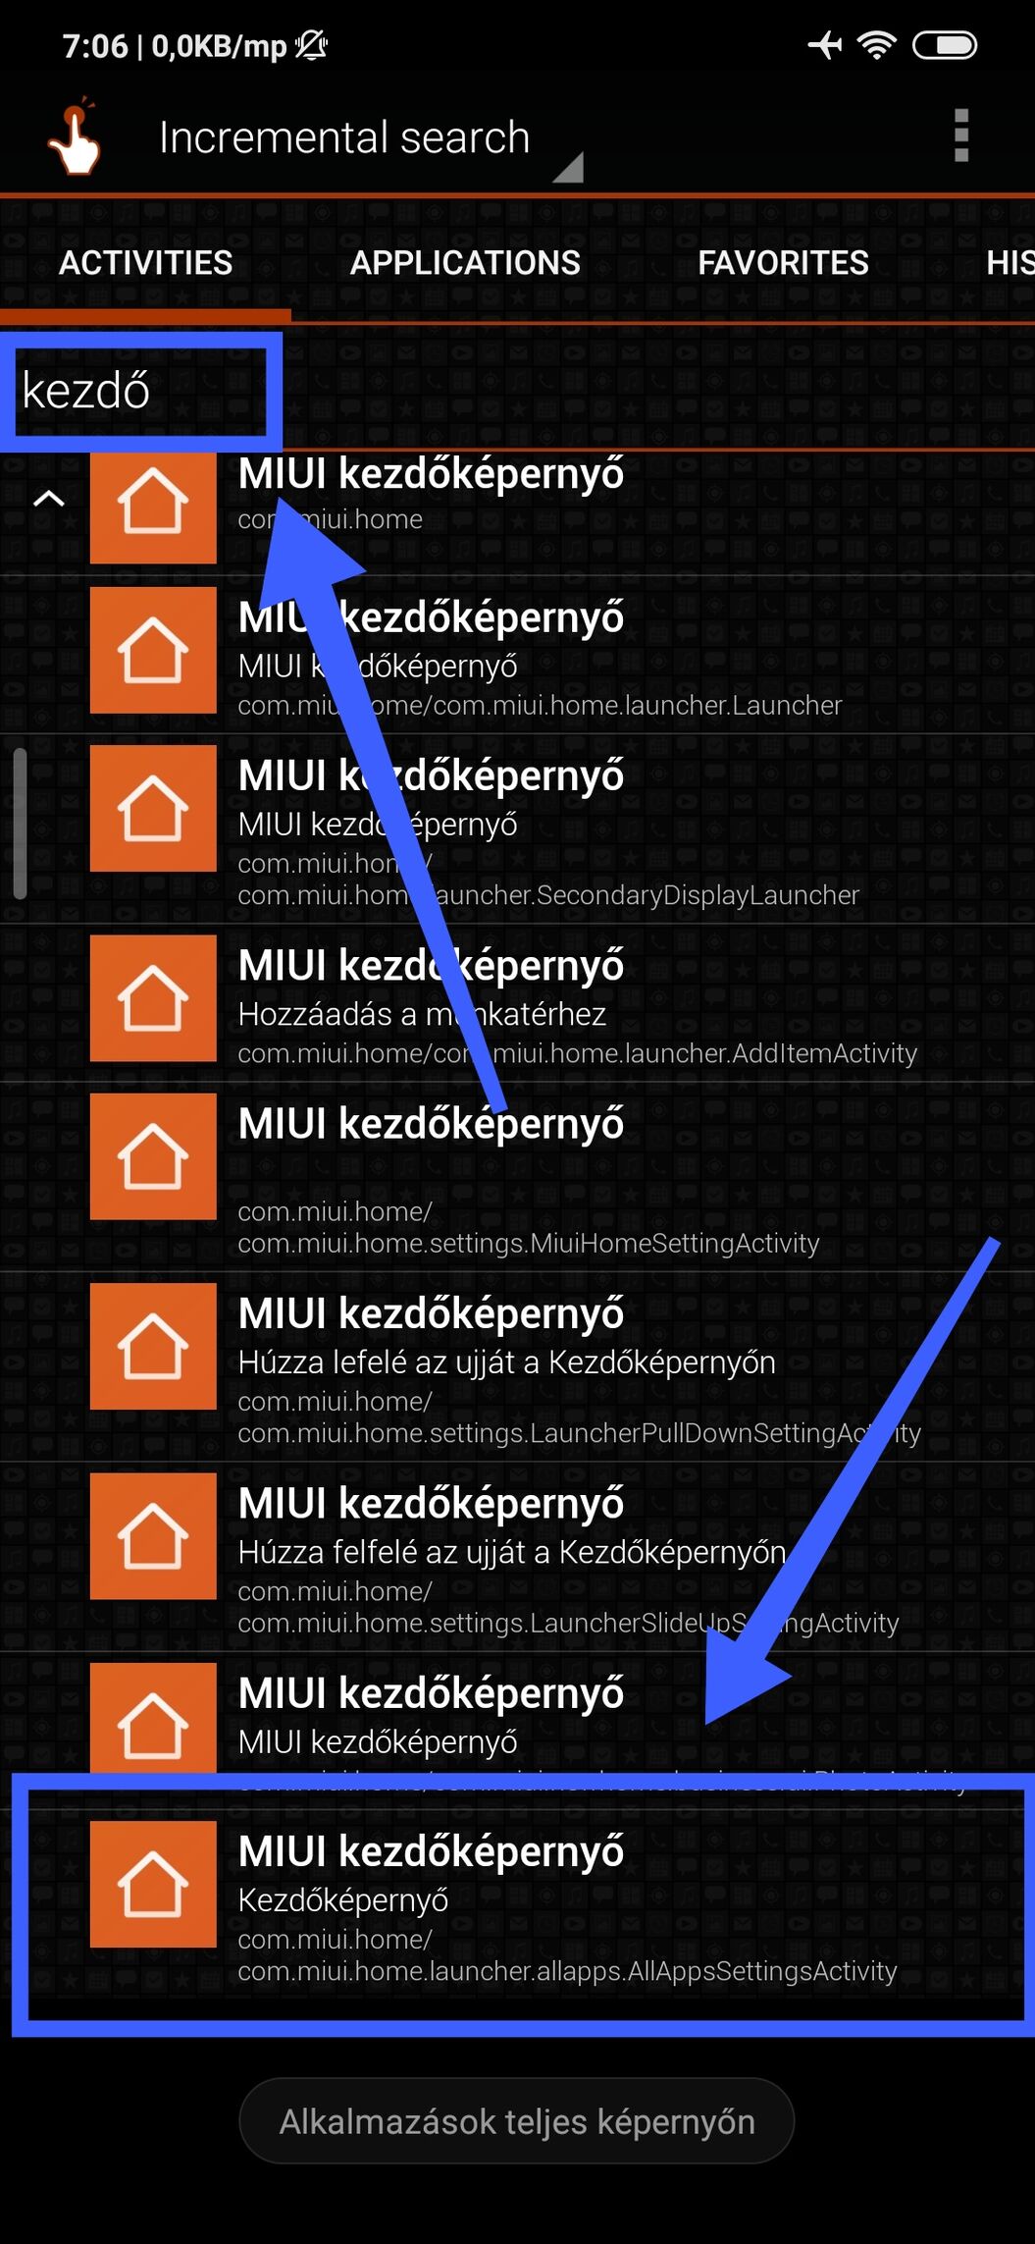This screenshot has width=1035, height=2244.
Task: Open the three-dot overflow menu
Action: [960, 135]
